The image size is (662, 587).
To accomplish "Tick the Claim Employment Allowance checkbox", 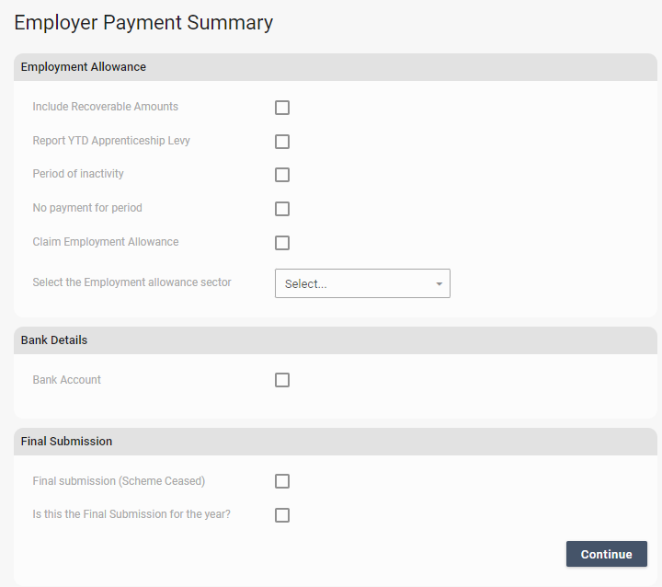I will click(282, 243).
